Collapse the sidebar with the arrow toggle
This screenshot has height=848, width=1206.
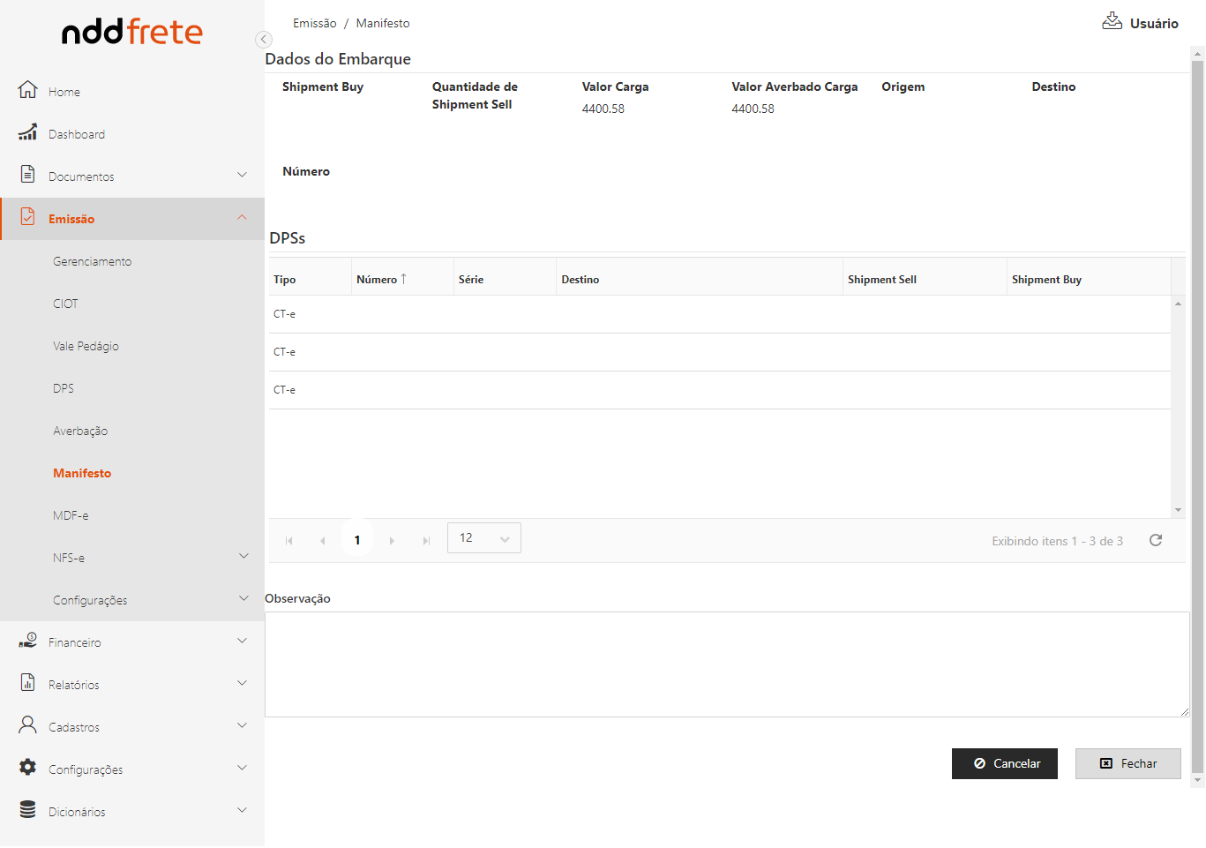[263, 40]
